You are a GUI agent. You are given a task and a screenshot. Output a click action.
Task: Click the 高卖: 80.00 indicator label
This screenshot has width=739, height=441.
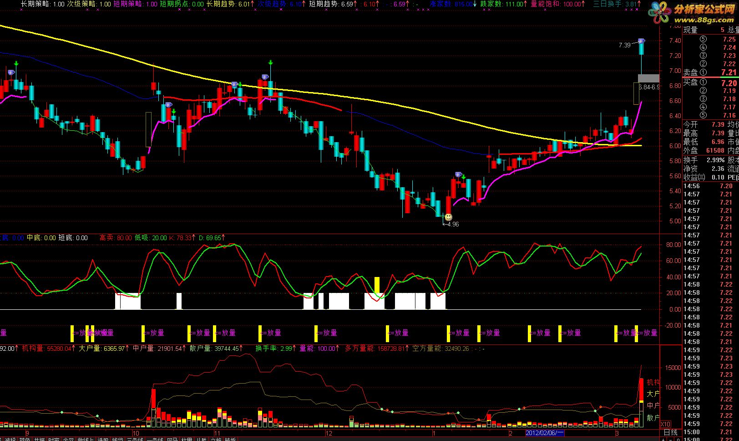116,238
